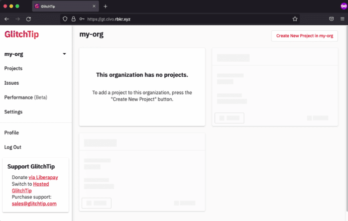This screenshot has height=221, width=348.
Task: Click the my-org page heading
Action: click(92, 34)
